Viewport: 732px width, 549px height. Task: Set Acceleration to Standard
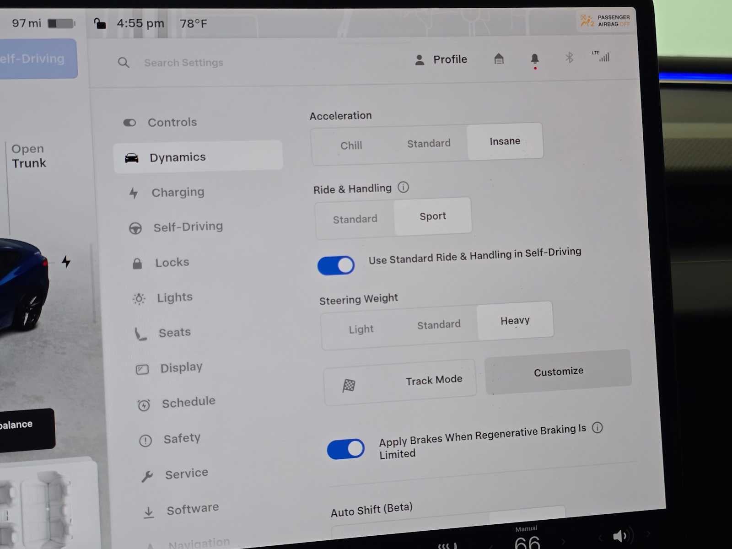(429, 144)
